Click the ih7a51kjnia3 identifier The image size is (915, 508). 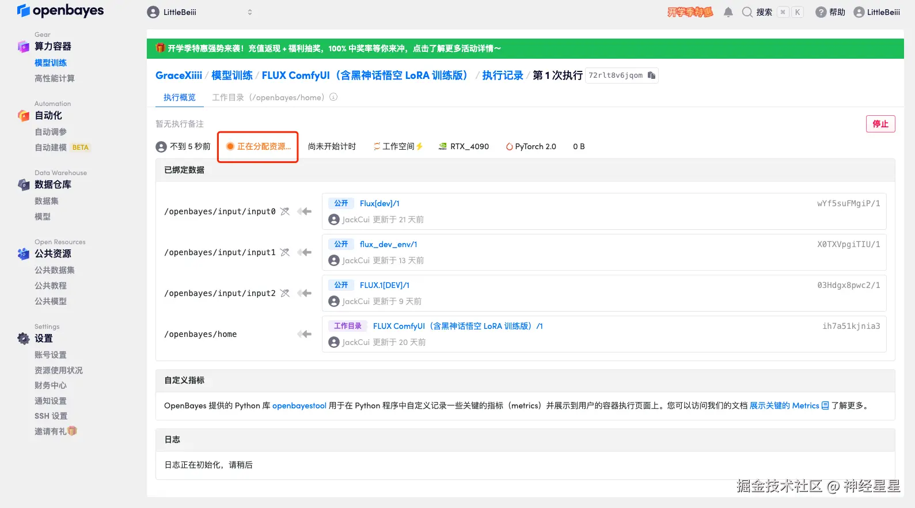851,326
